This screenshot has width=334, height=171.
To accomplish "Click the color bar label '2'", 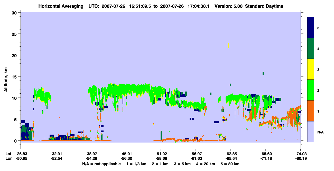I will pos(318,90).
